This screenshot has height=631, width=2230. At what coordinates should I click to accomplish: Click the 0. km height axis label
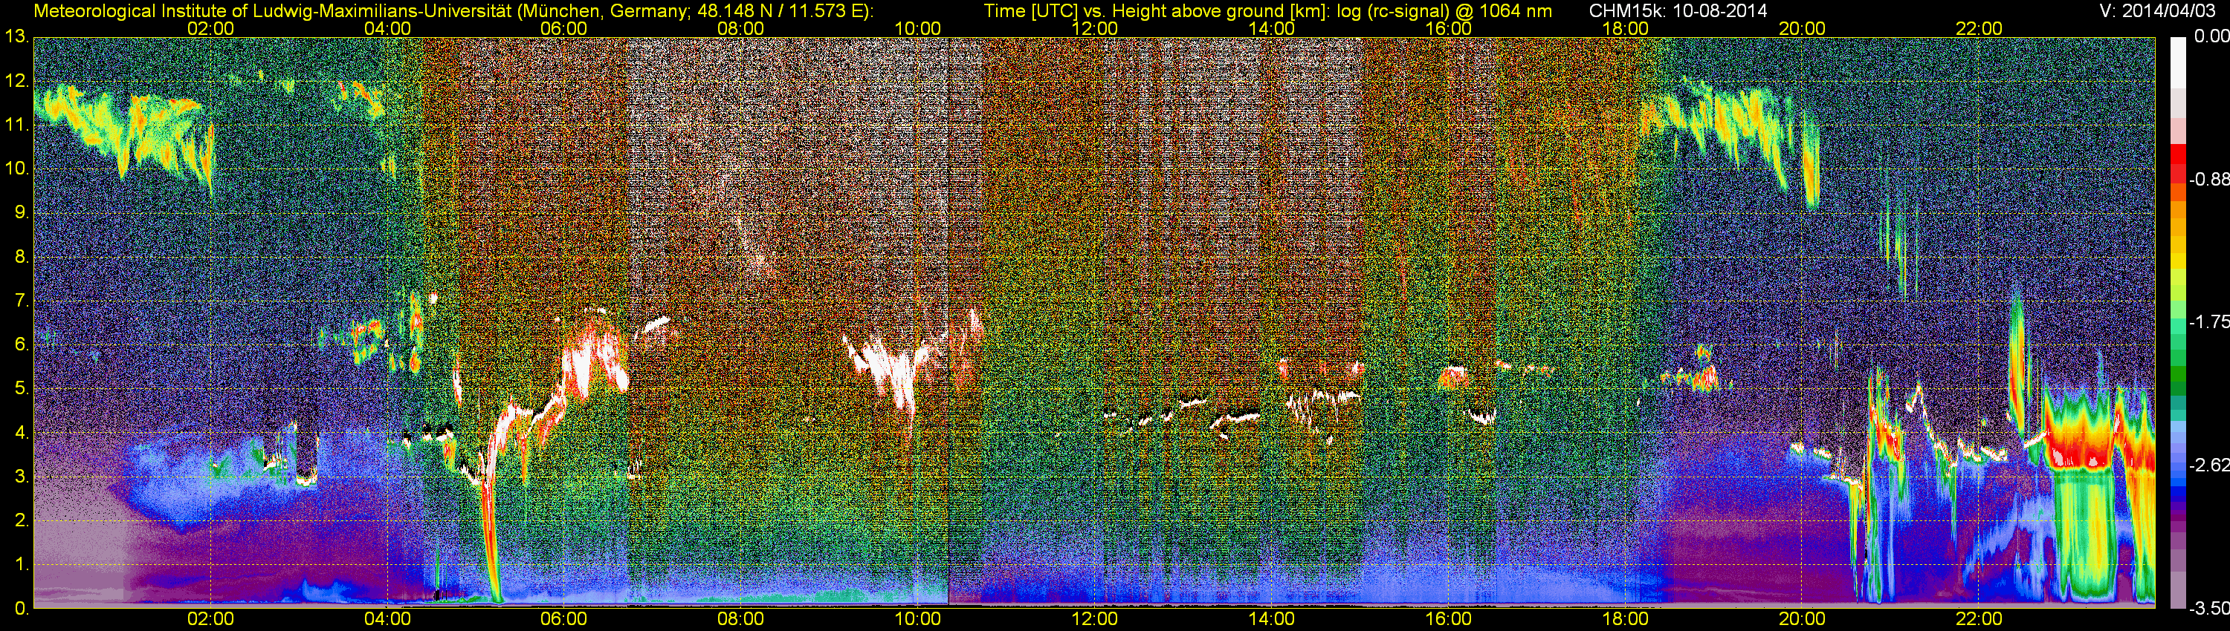[x=21, y=609]
